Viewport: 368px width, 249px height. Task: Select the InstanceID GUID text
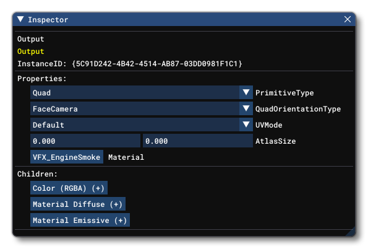(157, 64)
